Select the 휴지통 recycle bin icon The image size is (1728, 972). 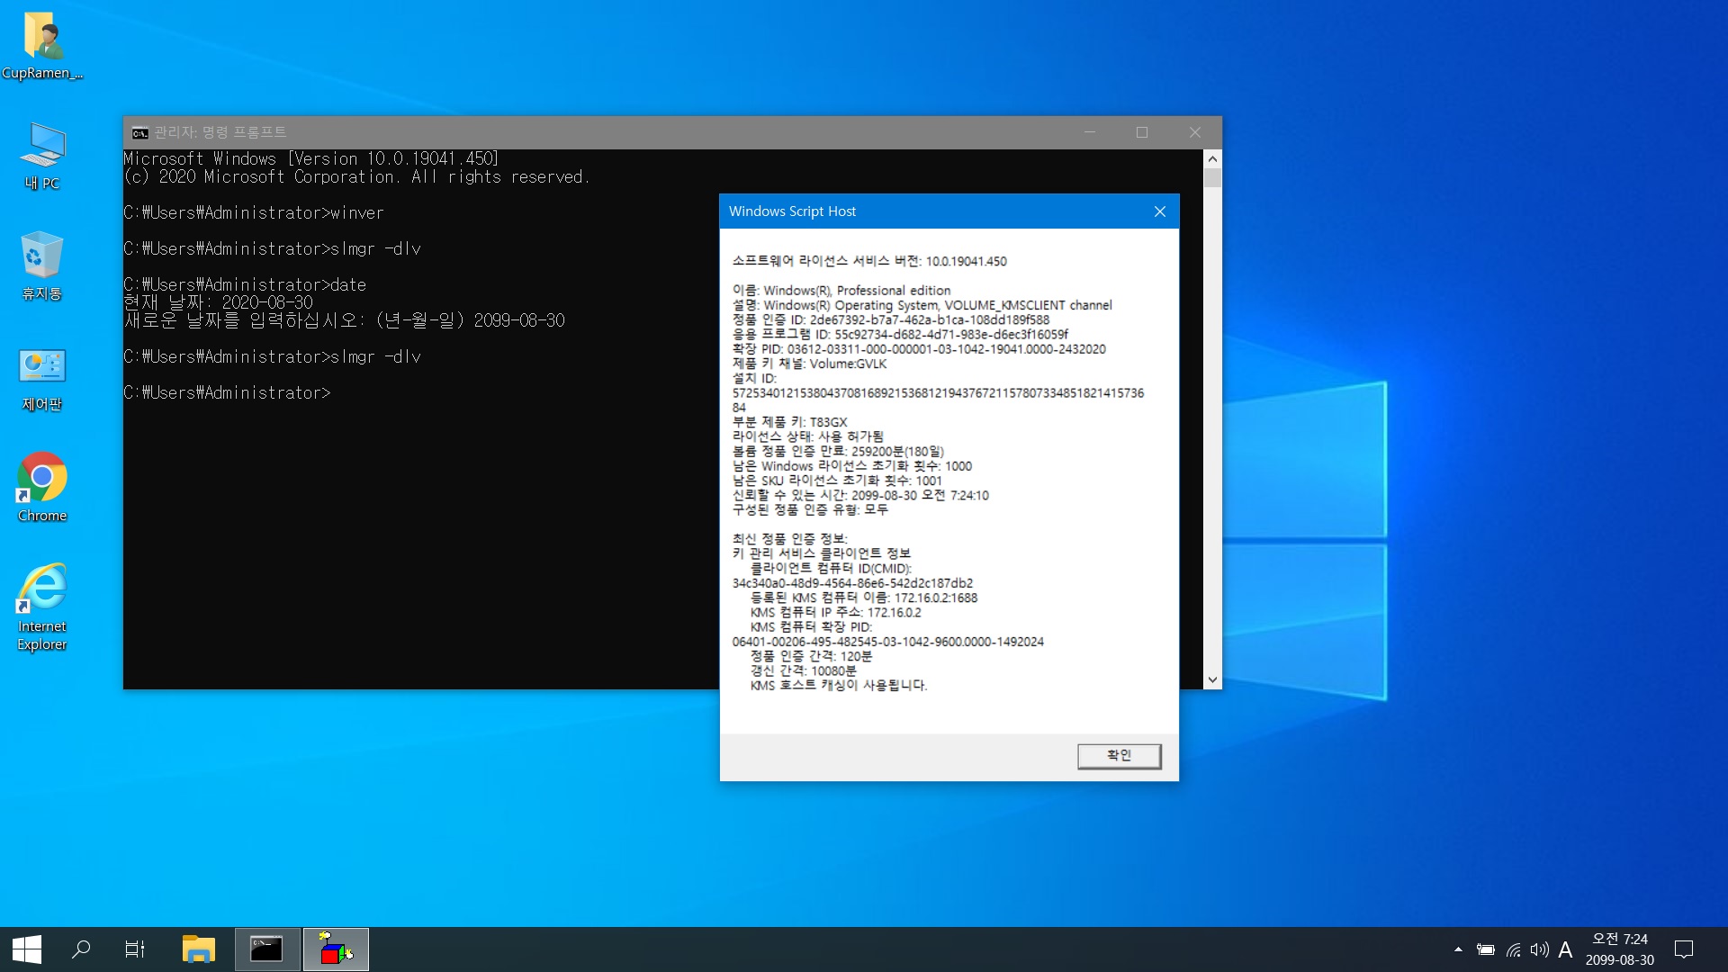point(41,266)
